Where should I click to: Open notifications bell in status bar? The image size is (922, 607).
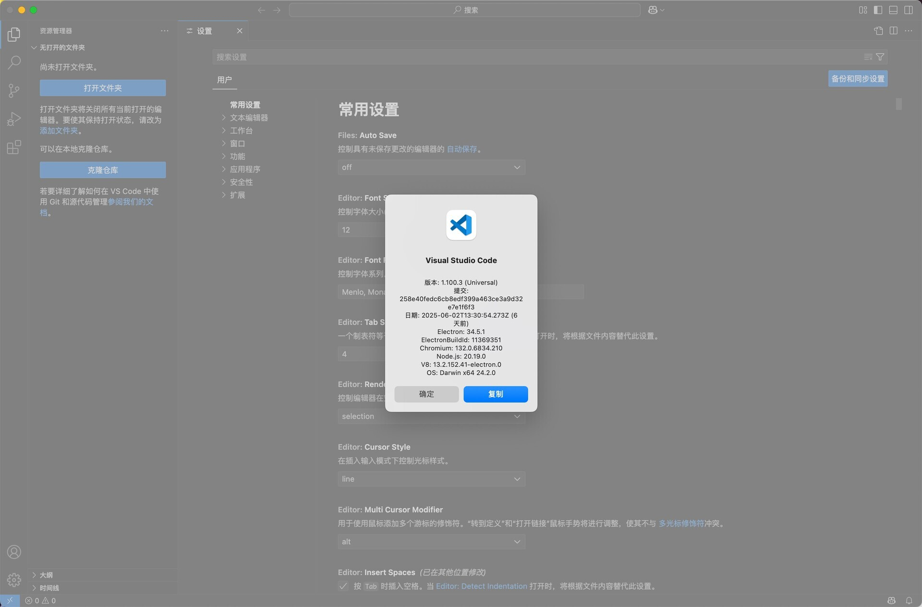point(909,601)
